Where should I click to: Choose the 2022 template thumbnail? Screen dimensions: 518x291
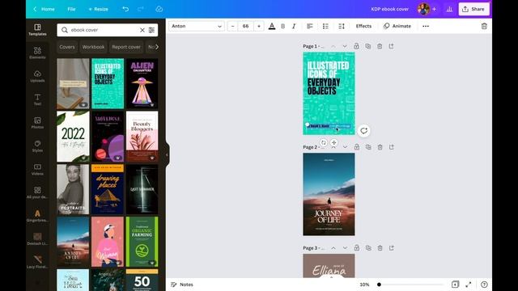coord(73,137)
